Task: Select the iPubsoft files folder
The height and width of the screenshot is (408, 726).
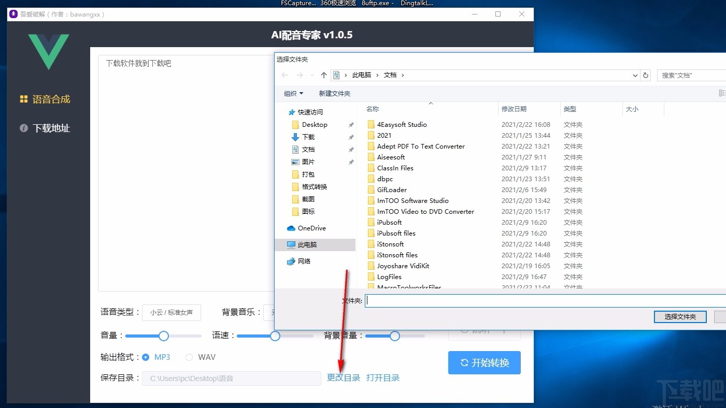Action: tap(396, 233)
